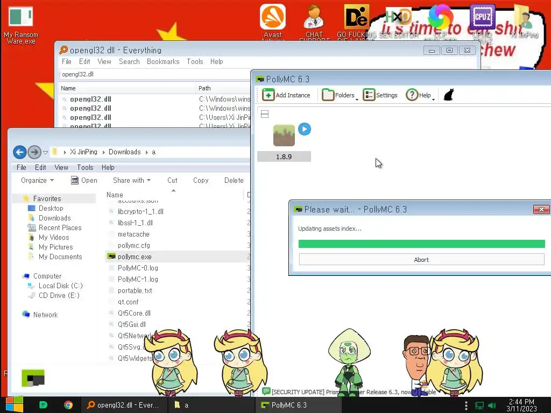This screenshot has height=413, width=551.
Task: Open View menu in Explorer window
Action: point(61,168)
